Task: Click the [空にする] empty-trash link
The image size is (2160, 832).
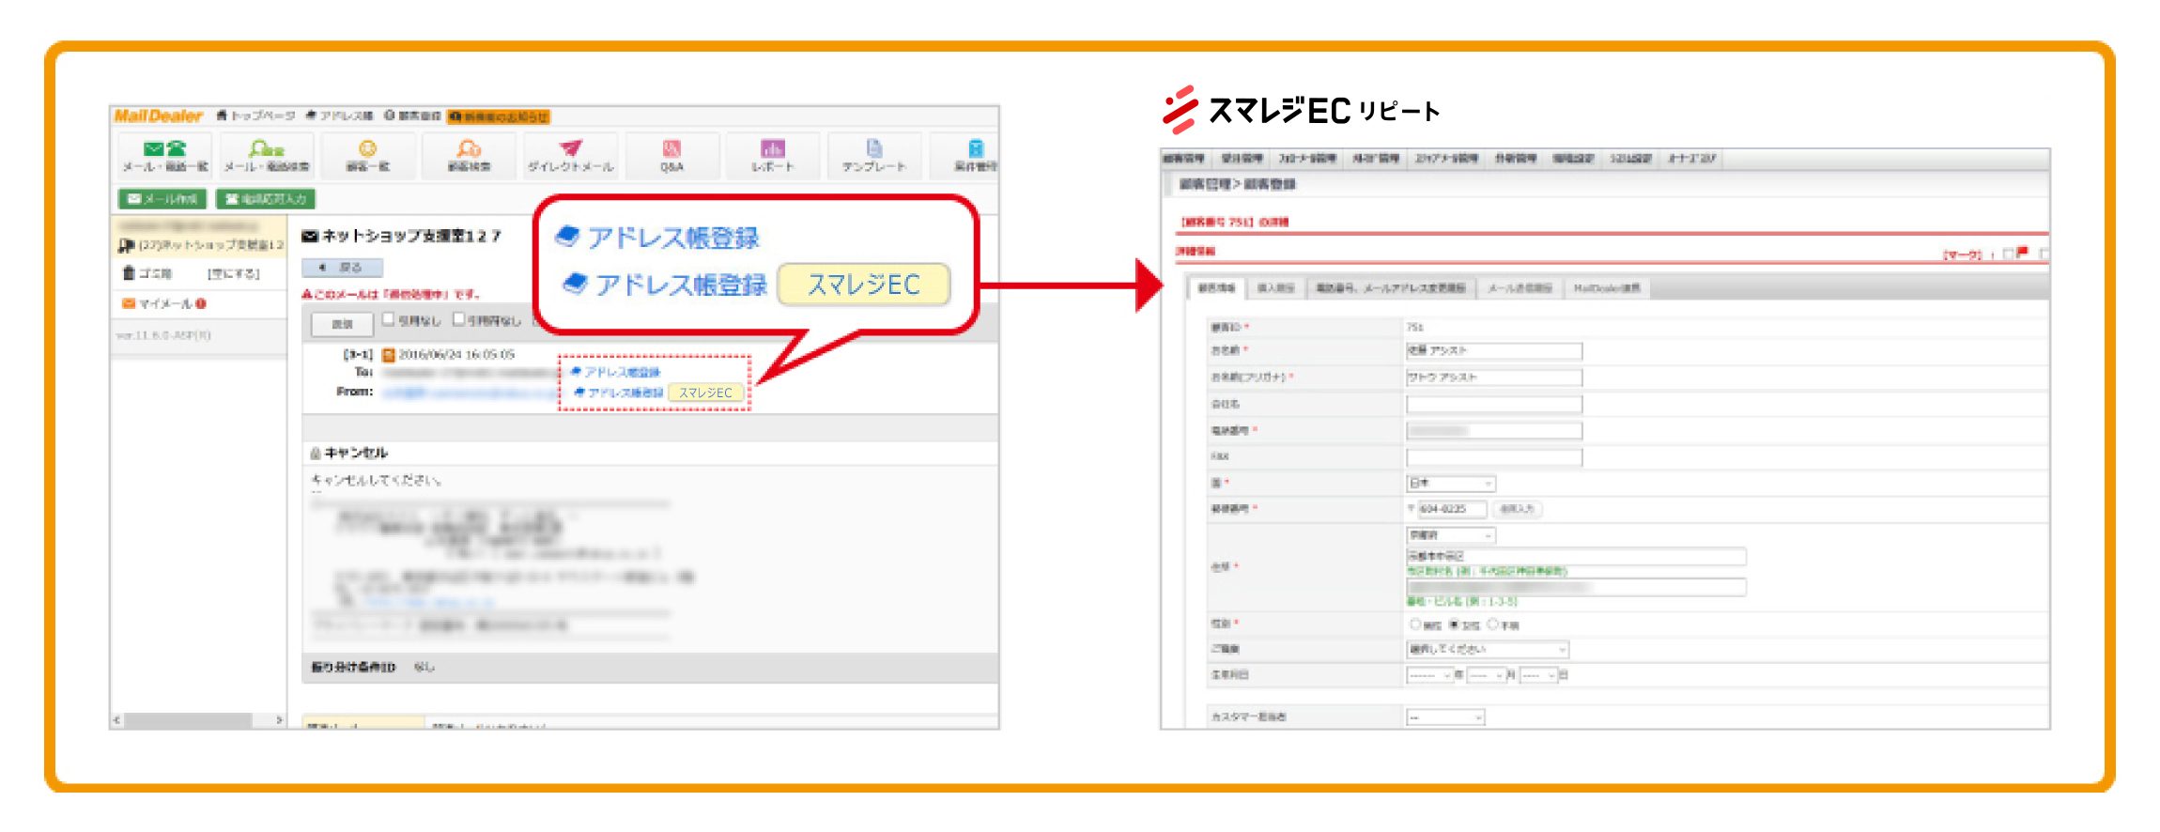Action: (233, 273)
